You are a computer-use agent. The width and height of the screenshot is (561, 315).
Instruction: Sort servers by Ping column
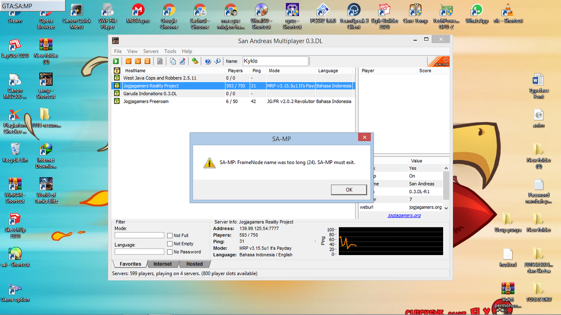tap(258, 70)
